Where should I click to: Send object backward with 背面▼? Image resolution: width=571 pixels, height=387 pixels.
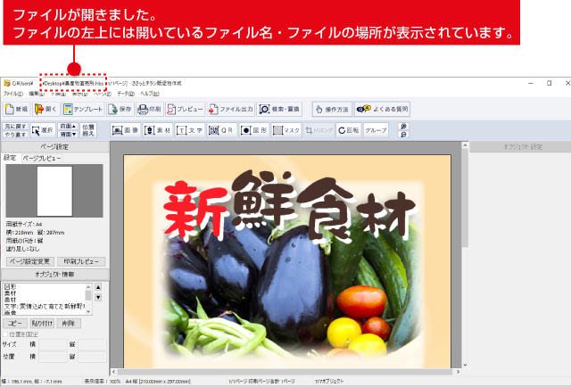click(x=68, y=135)
